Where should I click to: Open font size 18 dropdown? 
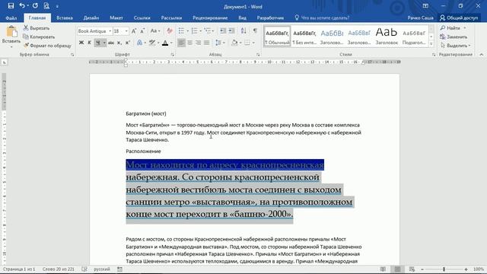tap(126, 31)
